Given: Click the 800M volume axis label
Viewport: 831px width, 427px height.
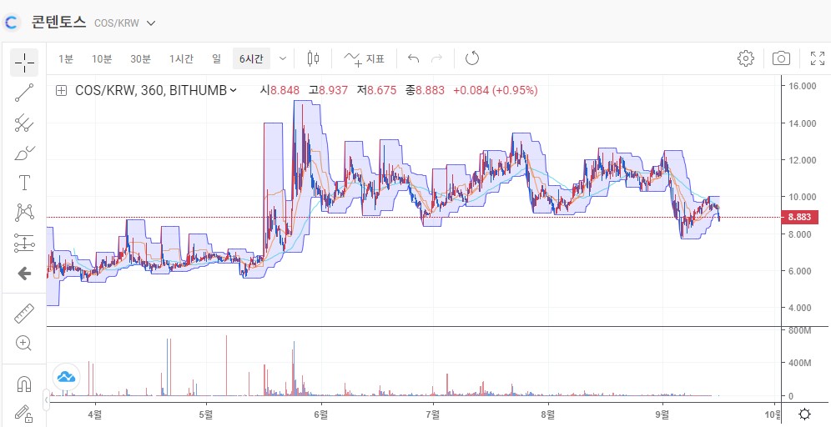Looking at the screenshot, I should [800, 330].
